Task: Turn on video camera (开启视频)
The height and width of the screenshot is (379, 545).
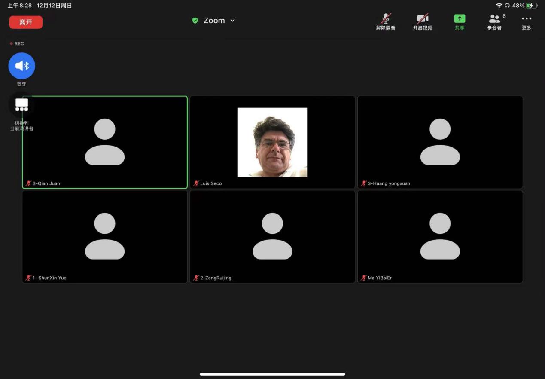Action: [x=422, y=20]
